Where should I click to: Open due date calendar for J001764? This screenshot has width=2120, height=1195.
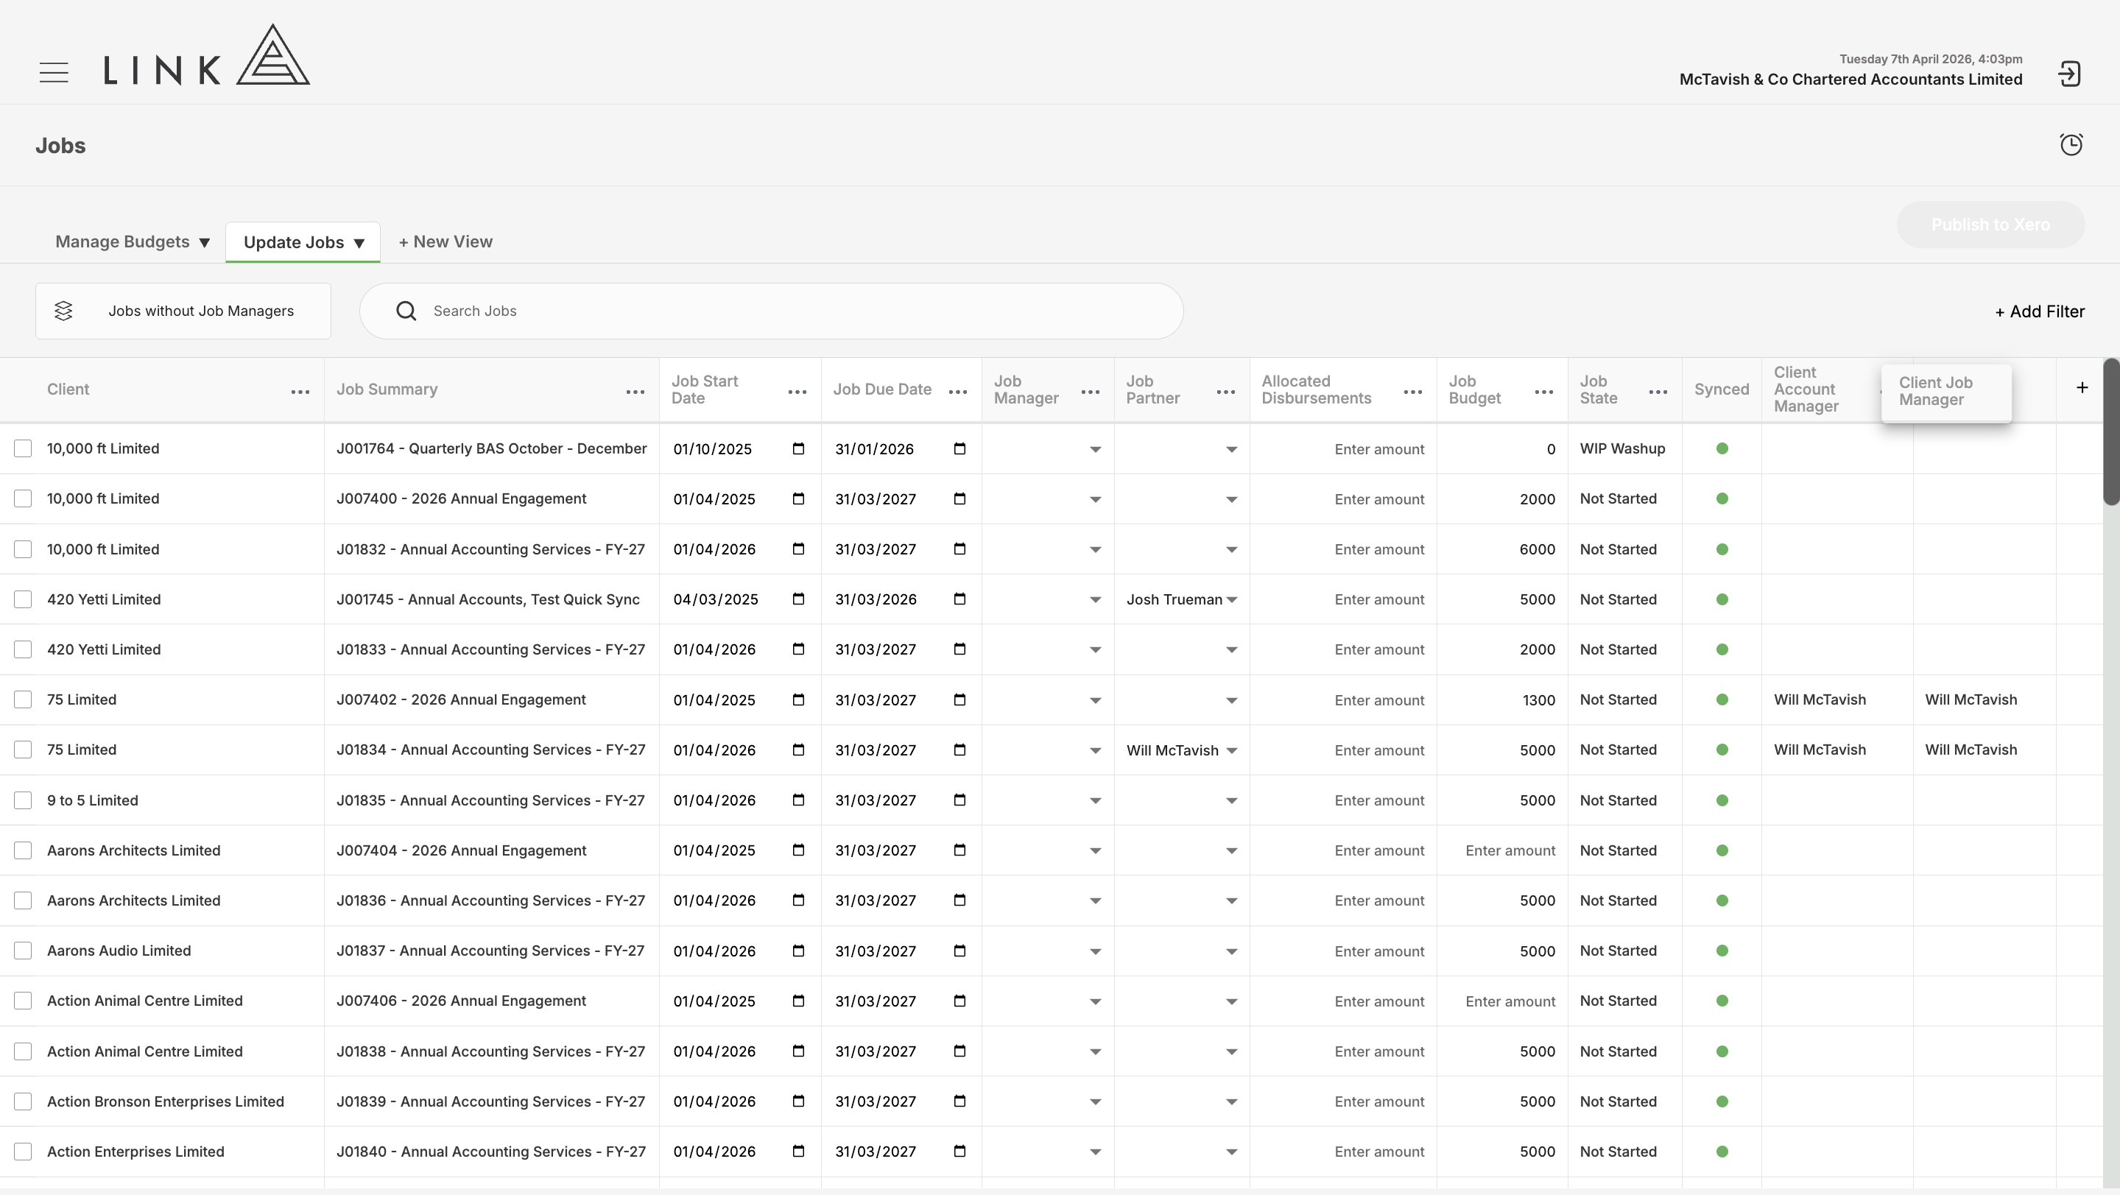[x=959, y=448]
